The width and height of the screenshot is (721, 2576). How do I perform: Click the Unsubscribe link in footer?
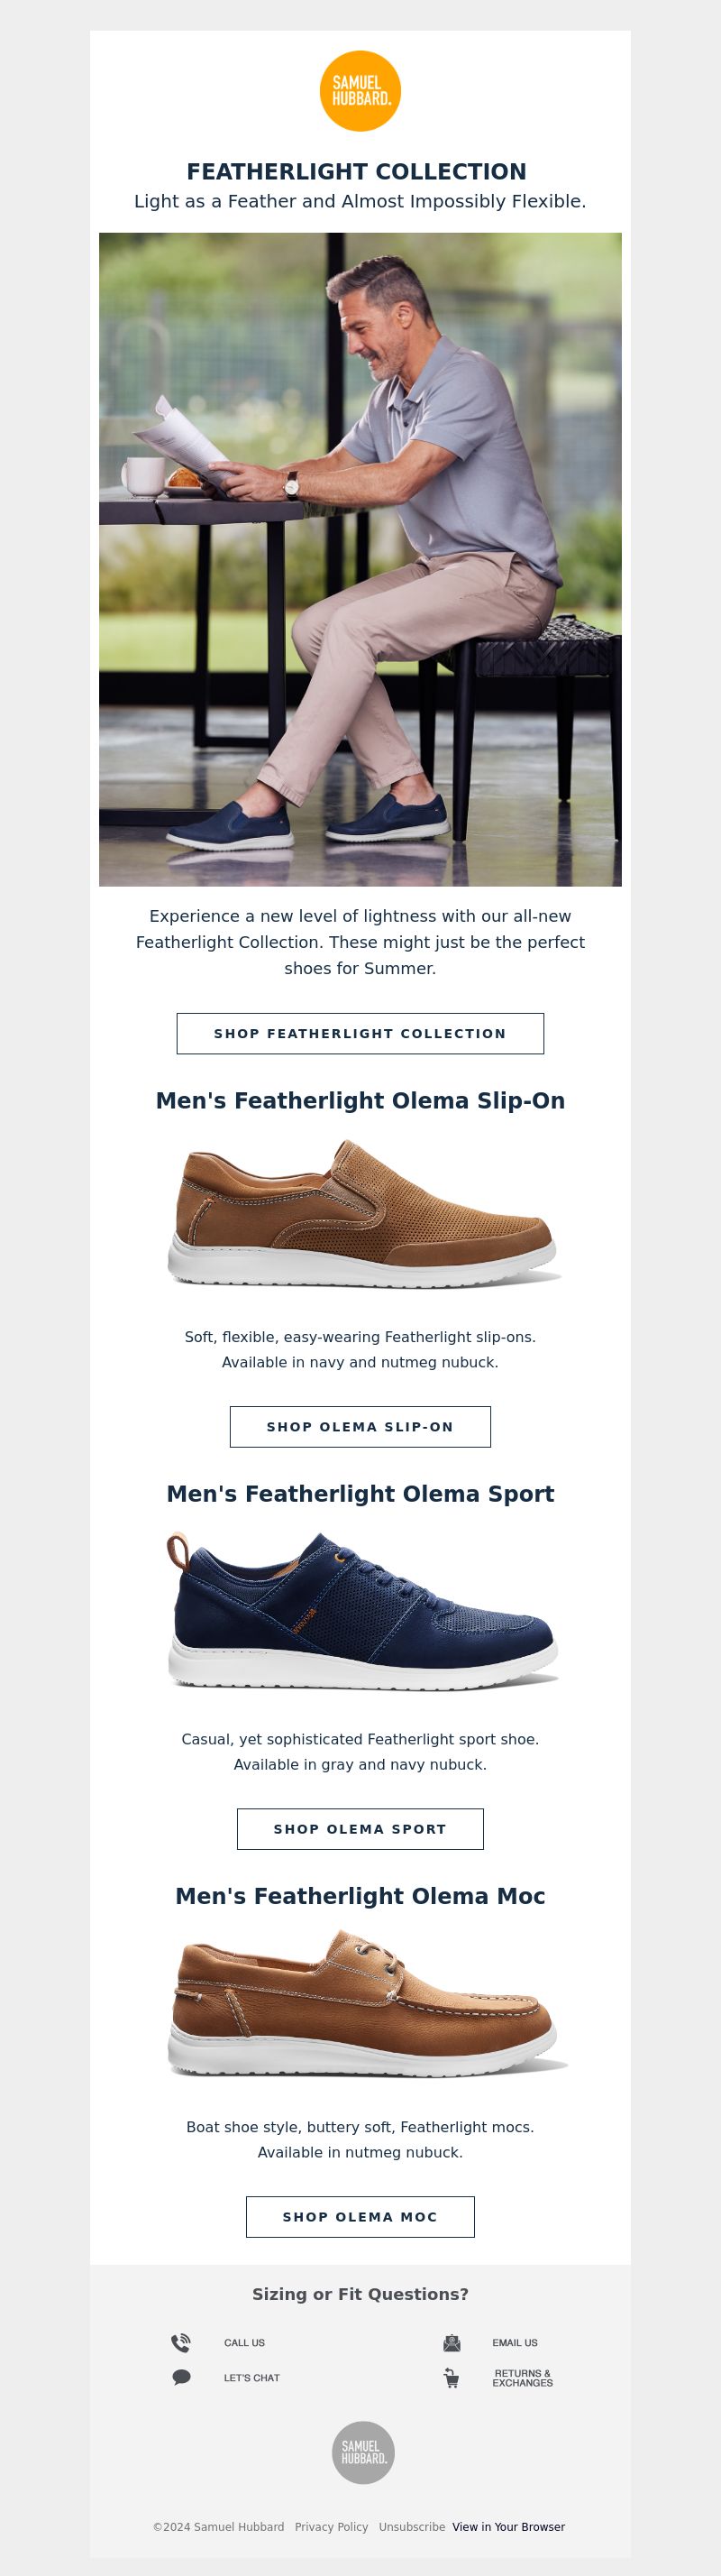412,2526
